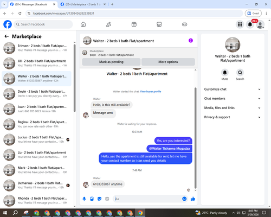Click Walter's listing photo in right panel
The width and height of the screenshot is (271, 217).
click(233, 44)
